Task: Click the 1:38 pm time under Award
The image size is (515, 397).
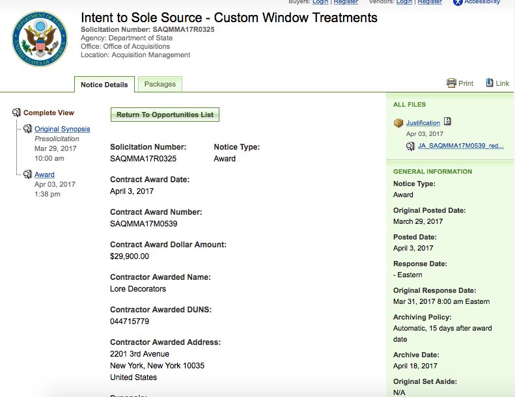Action: coord(48,194)
